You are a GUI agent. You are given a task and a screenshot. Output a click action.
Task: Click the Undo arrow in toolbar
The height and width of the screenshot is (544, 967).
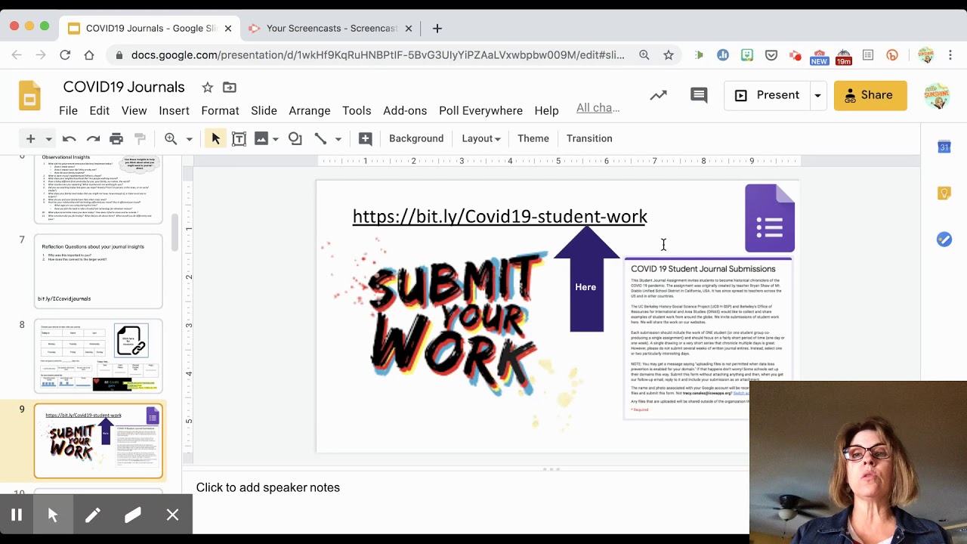click(x=69, y=138)
